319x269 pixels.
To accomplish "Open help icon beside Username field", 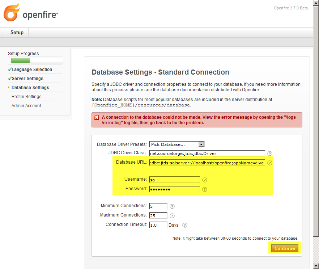I will coord(205,180).
